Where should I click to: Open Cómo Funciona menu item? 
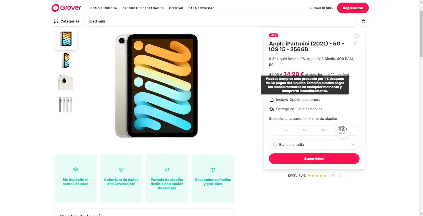104,8
